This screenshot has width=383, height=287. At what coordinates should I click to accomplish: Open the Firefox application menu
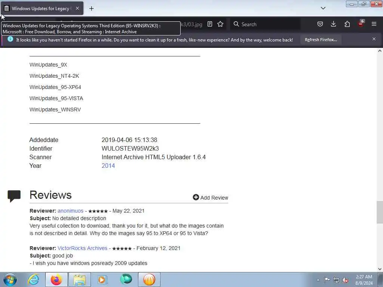click(374, 24)
